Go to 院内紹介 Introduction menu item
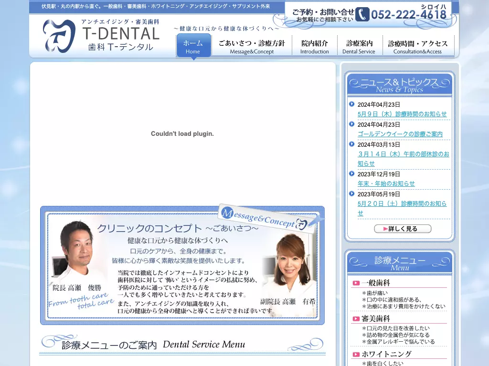 [x=314, y=46]
